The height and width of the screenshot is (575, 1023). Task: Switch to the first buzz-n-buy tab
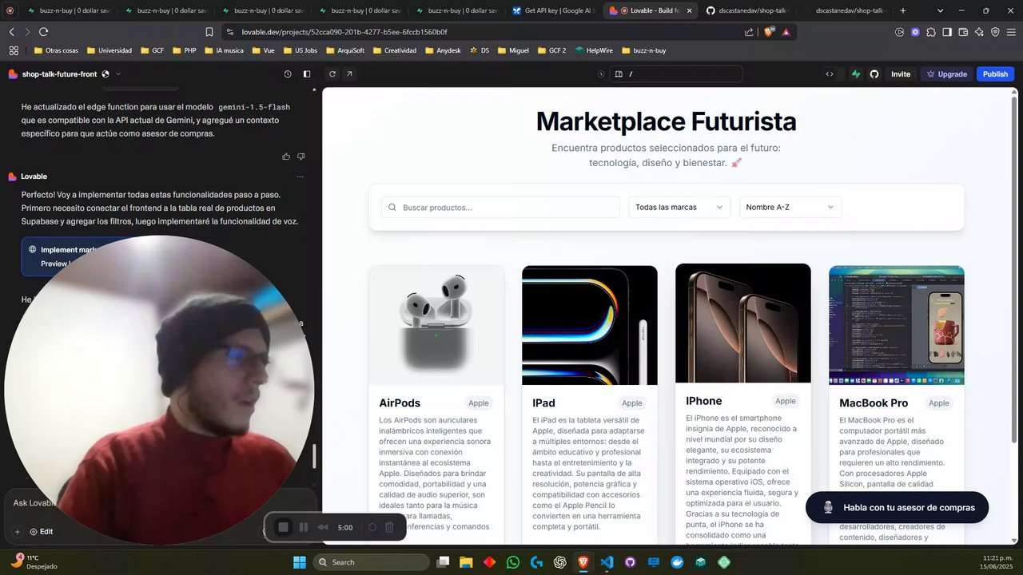(x=69, y=11)
